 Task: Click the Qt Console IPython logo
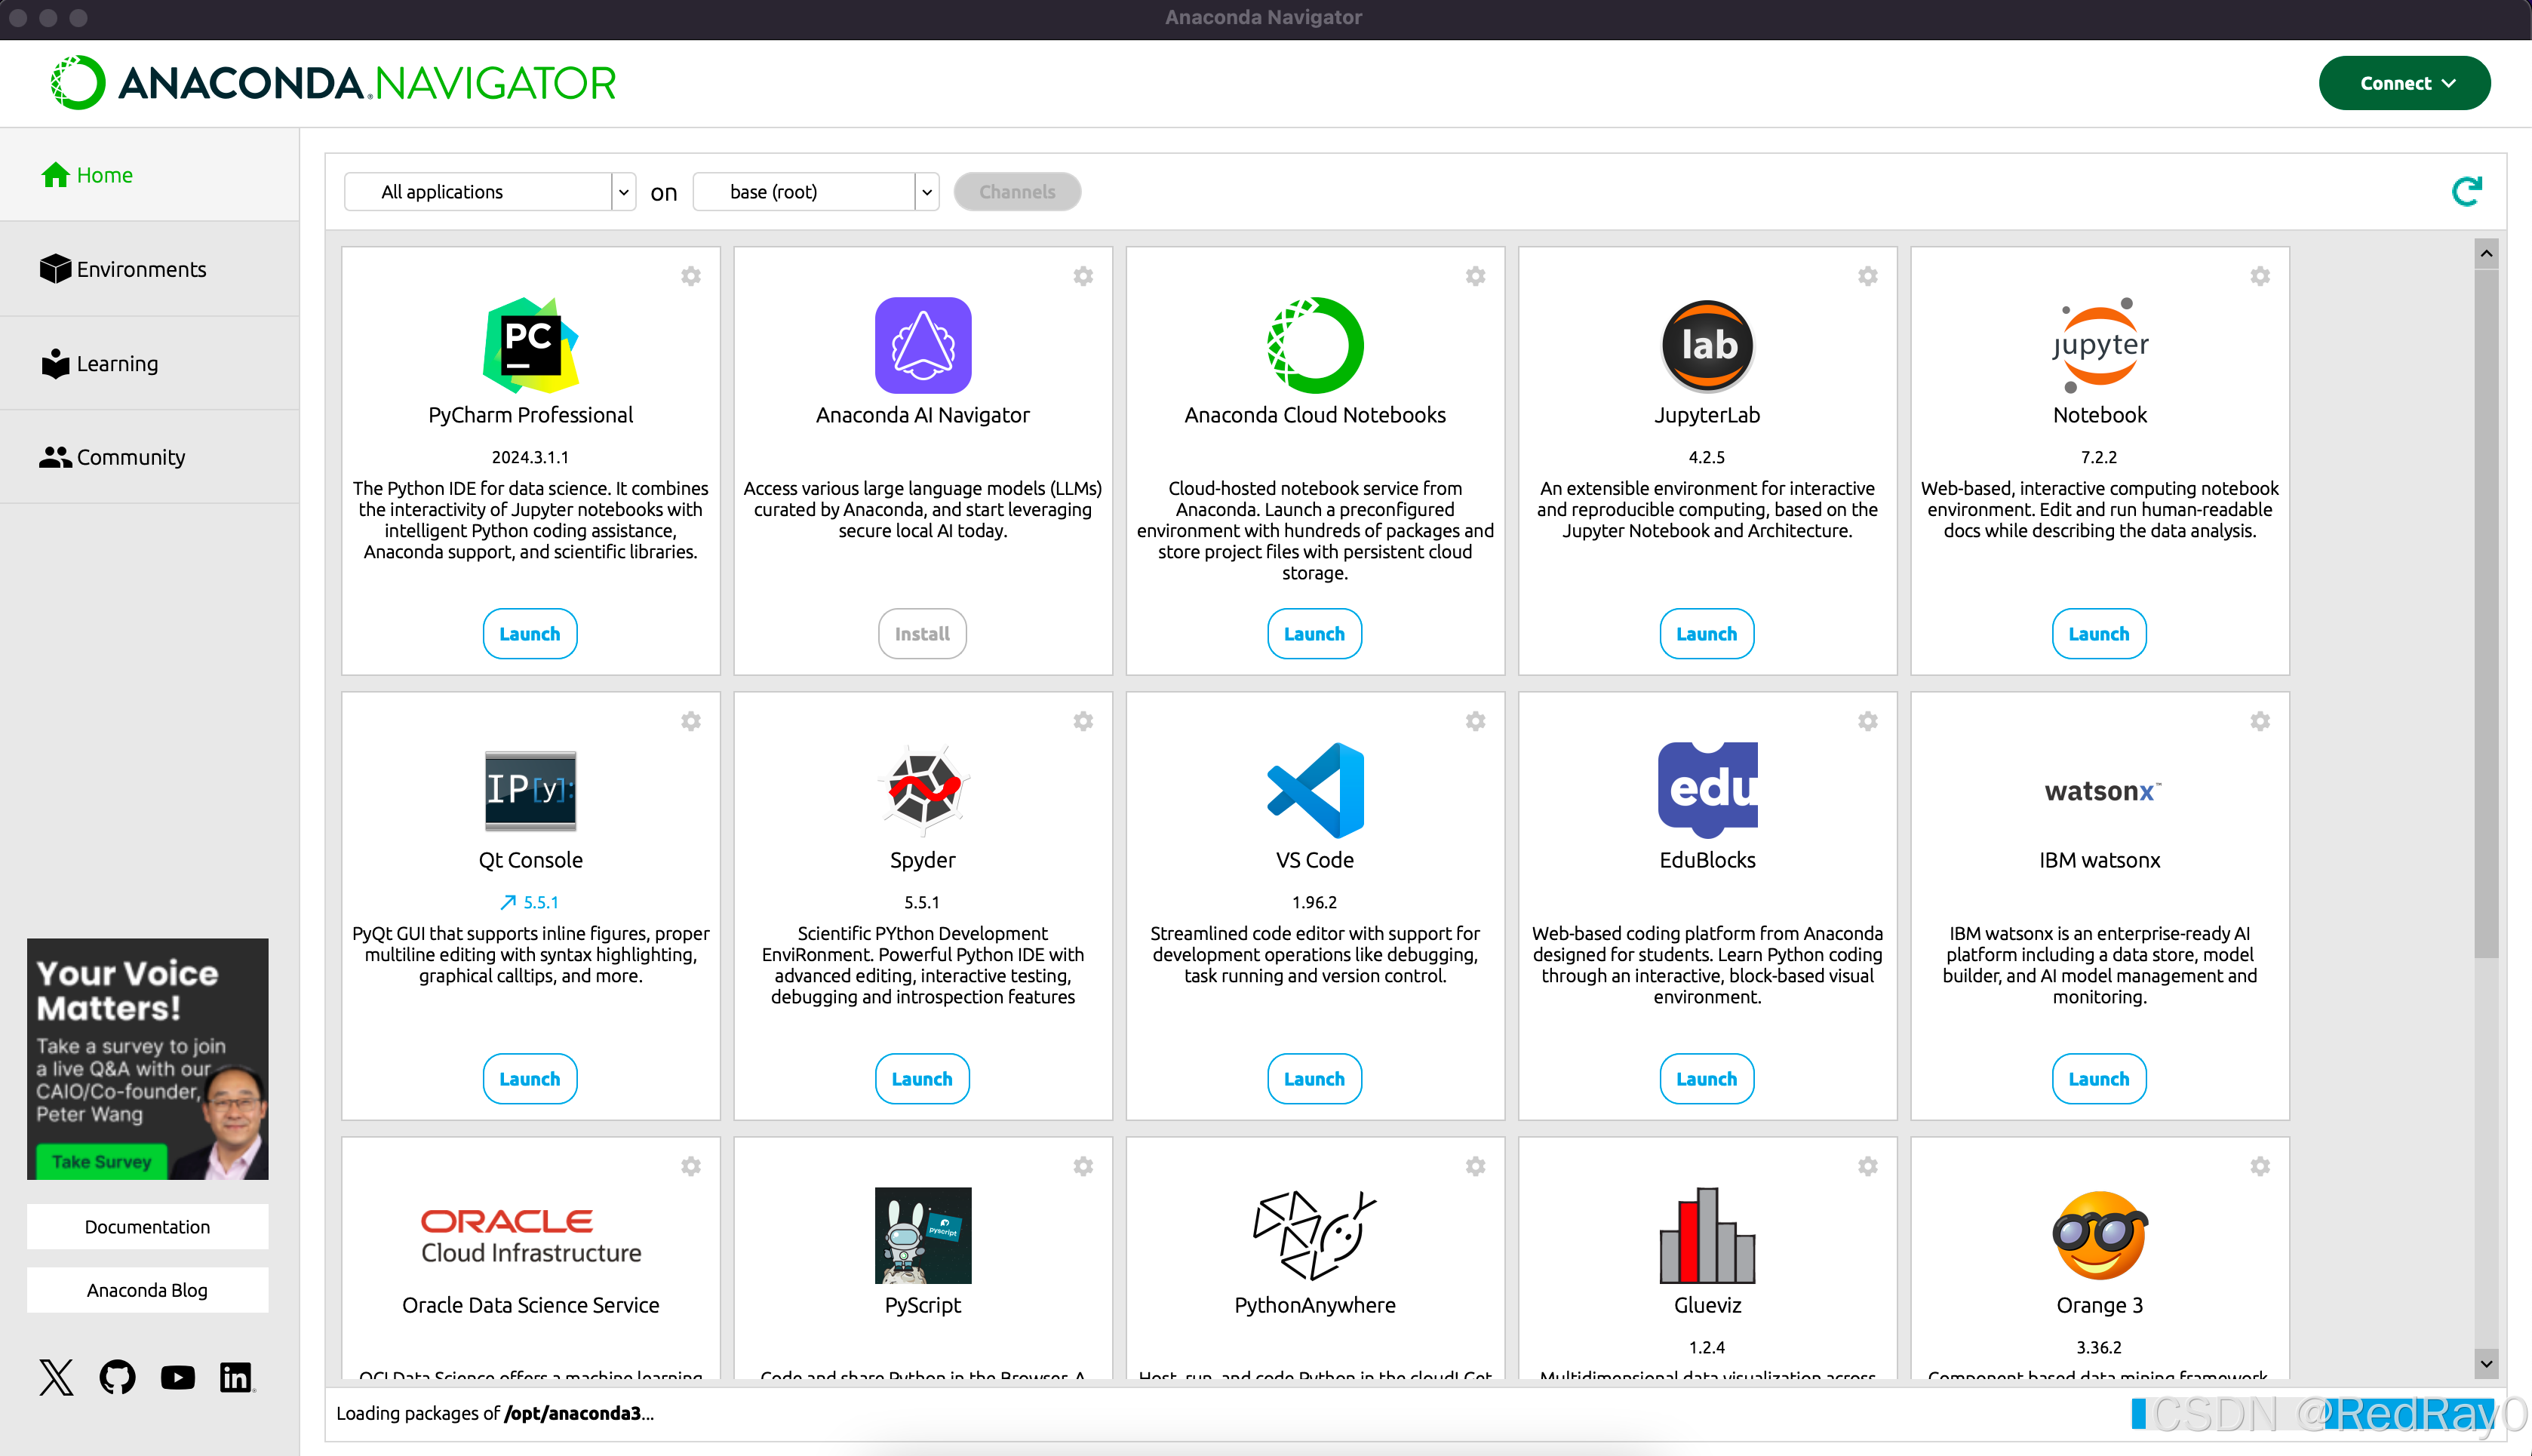click(x=530, y=790)
